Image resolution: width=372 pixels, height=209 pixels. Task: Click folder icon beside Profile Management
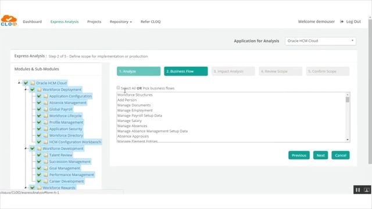point(46,122)
